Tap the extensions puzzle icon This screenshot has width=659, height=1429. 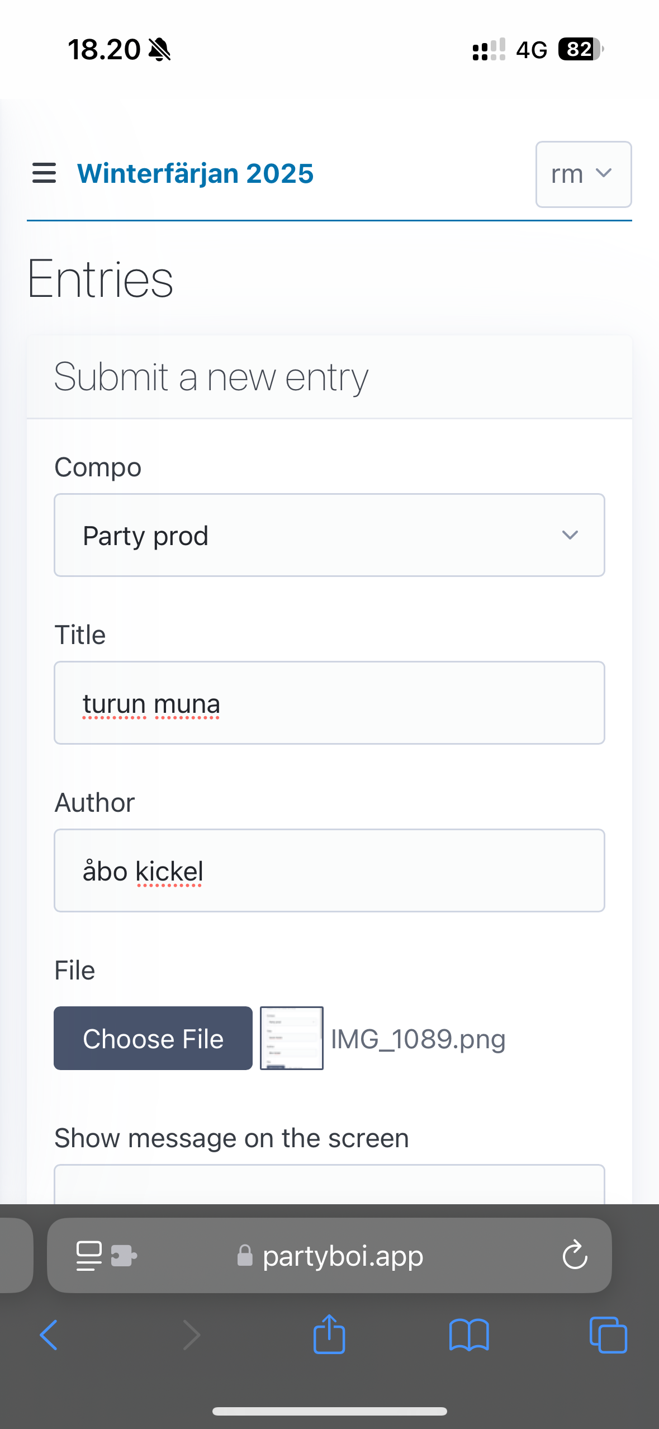point(124,1256)
